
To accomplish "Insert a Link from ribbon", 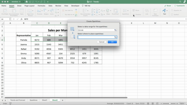I will tap(147, 12).
